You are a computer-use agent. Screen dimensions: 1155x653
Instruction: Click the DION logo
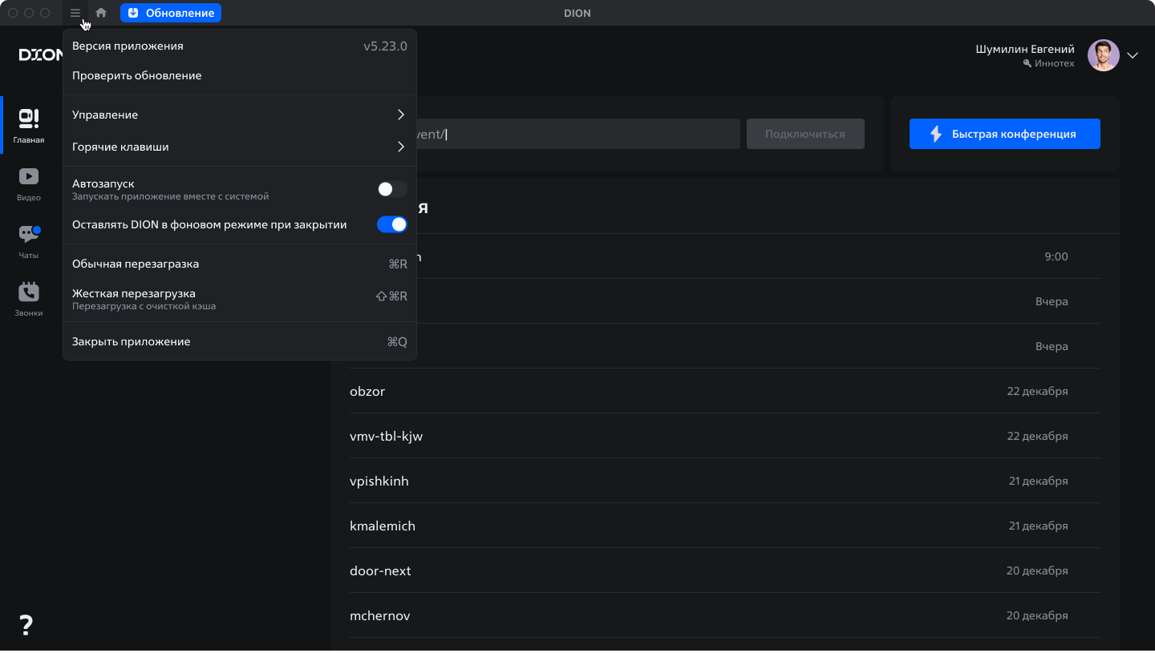coord(41,54)
